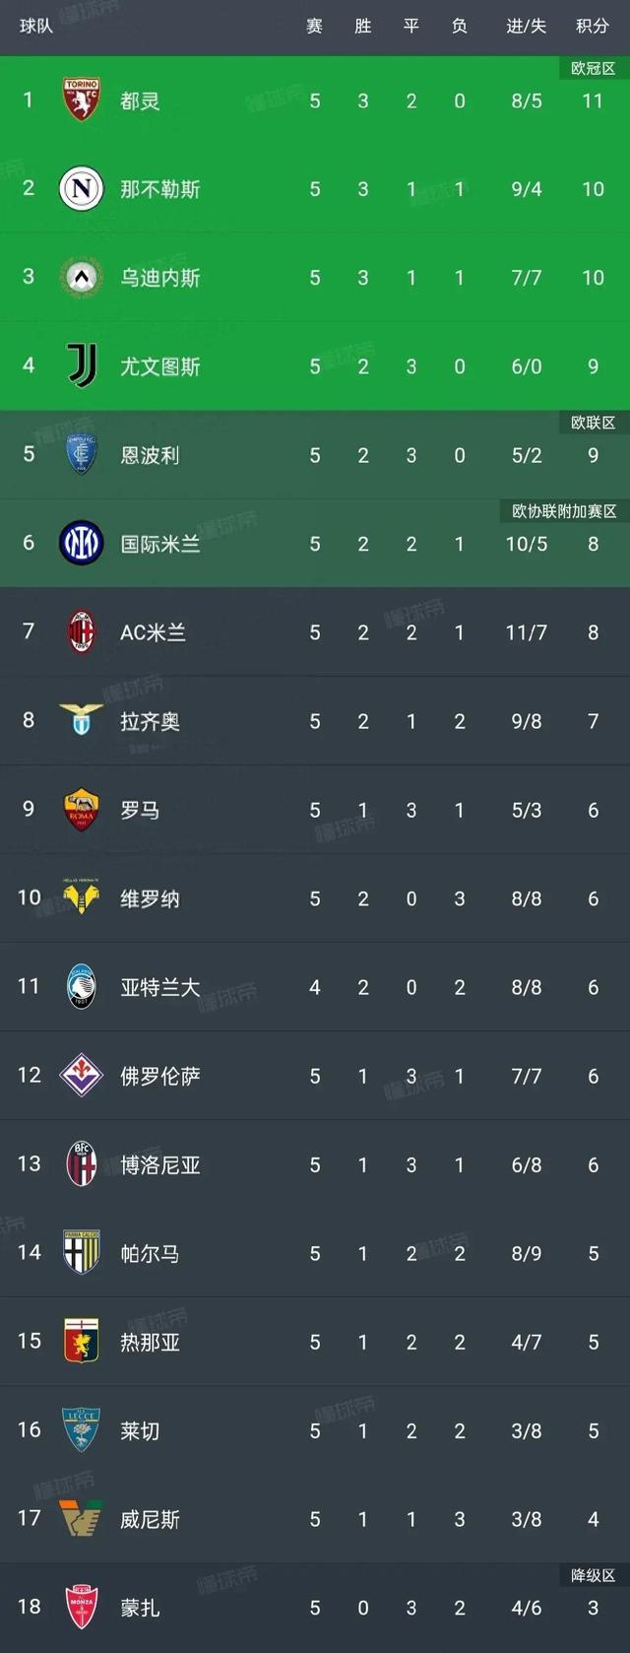This screenshot has height=1653, width=630.
Task: Select the AC Milan crest
Action: 81,631
